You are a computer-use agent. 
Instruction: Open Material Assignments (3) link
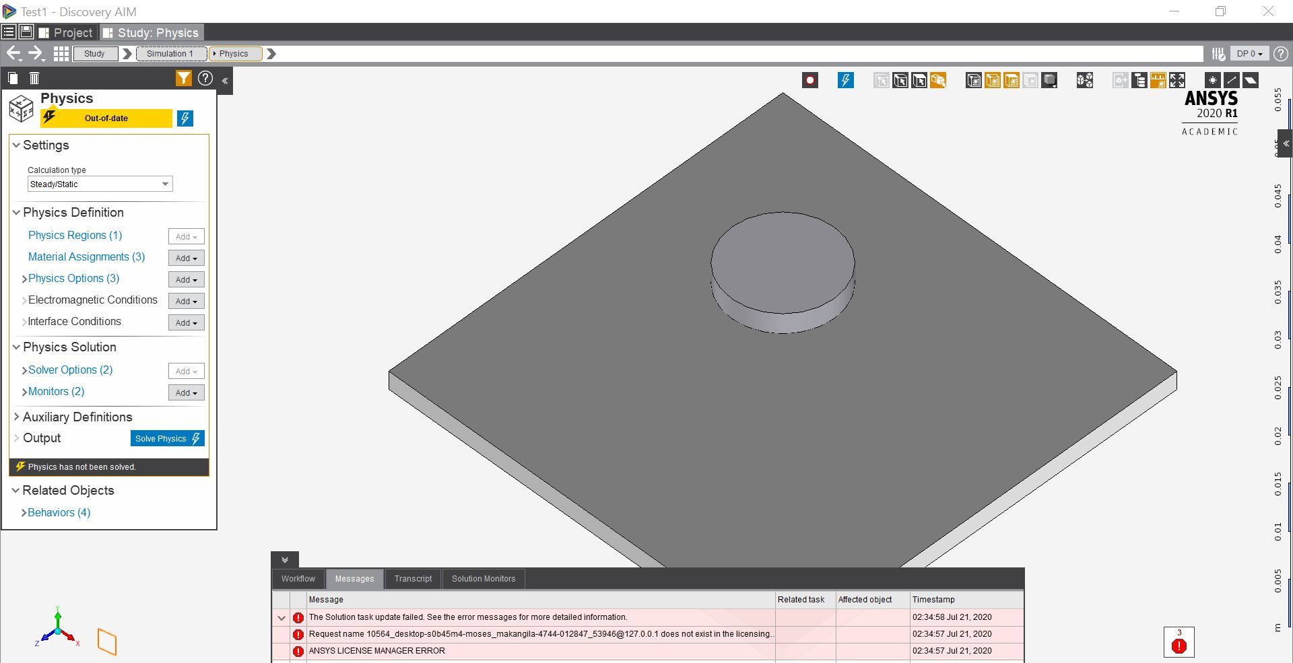[87, 257]
